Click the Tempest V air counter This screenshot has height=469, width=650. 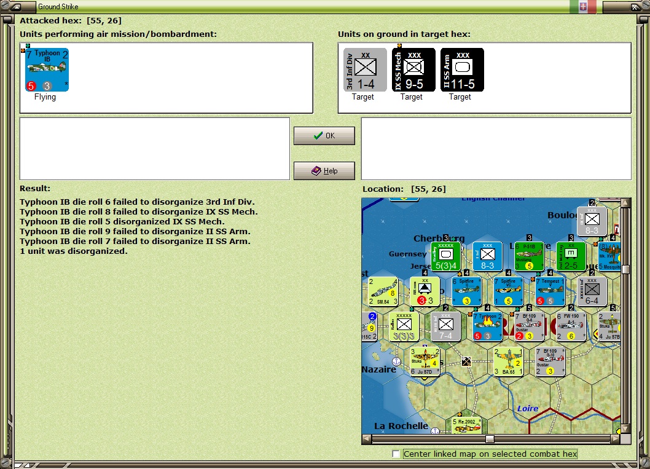[550, 291]
